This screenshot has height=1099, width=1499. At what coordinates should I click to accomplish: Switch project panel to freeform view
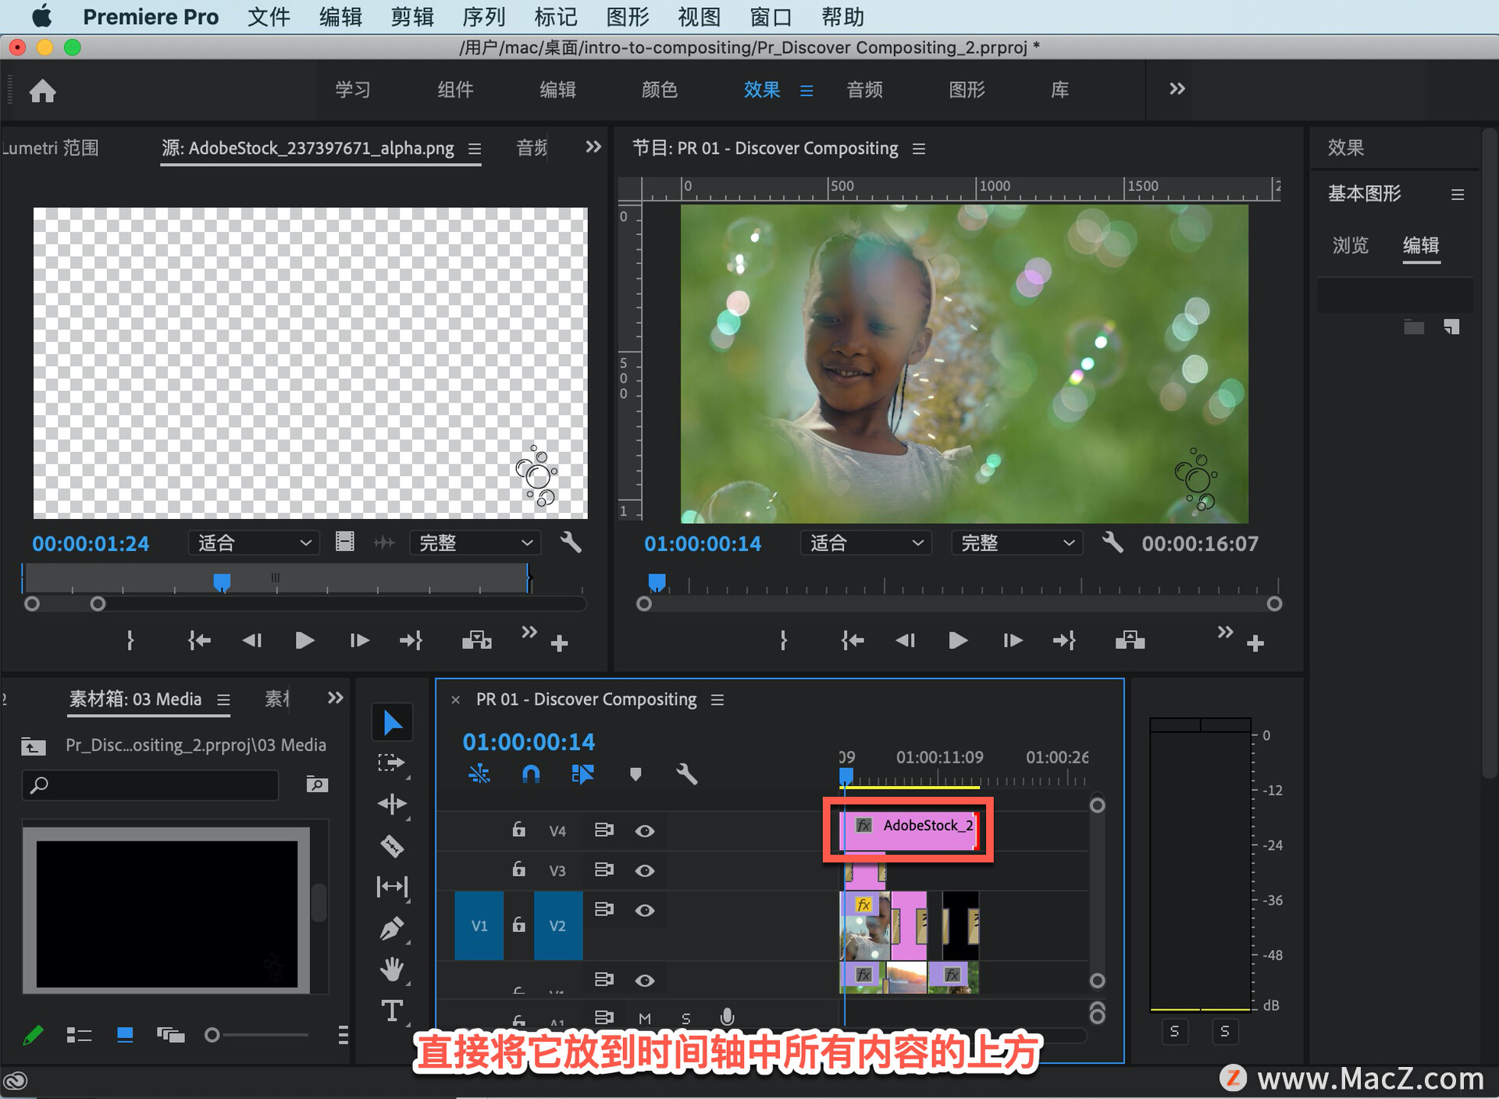pyautogui.click(x=170, y=1035)
